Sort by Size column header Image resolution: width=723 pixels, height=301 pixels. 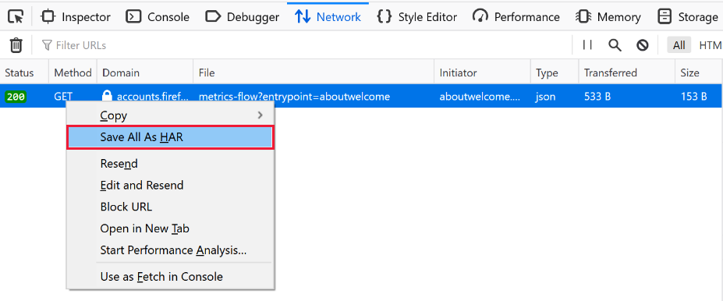click(699, 73)
